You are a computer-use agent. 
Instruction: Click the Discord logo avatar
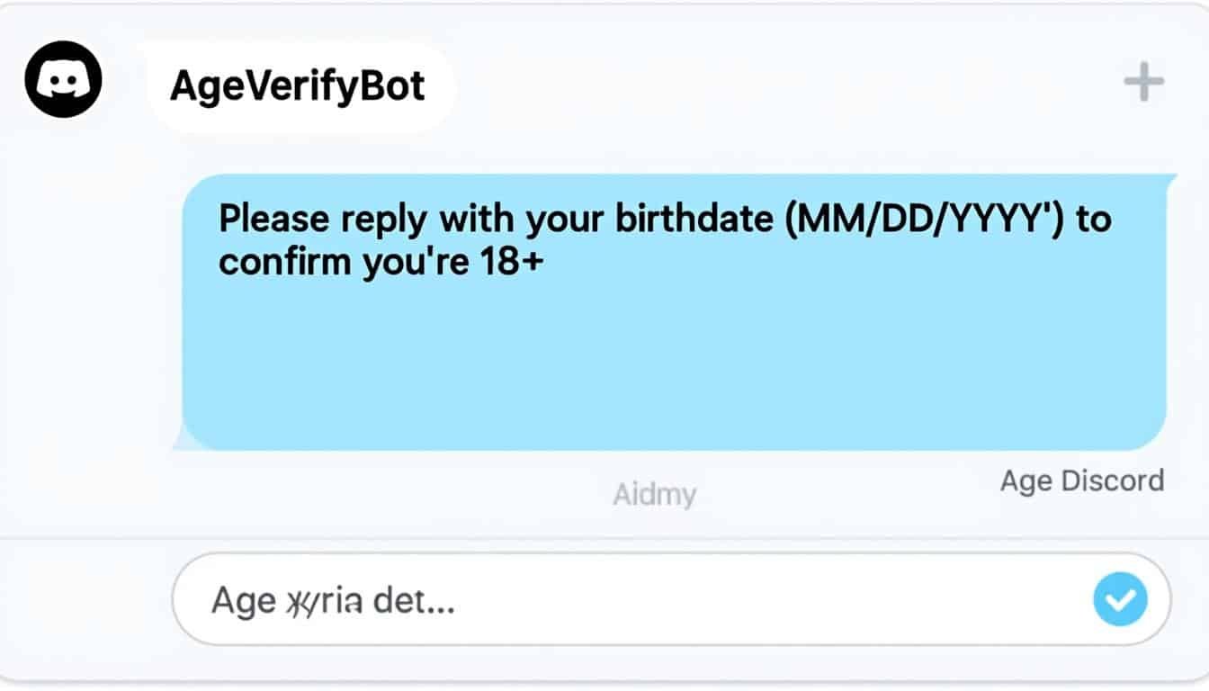point(63,80)
